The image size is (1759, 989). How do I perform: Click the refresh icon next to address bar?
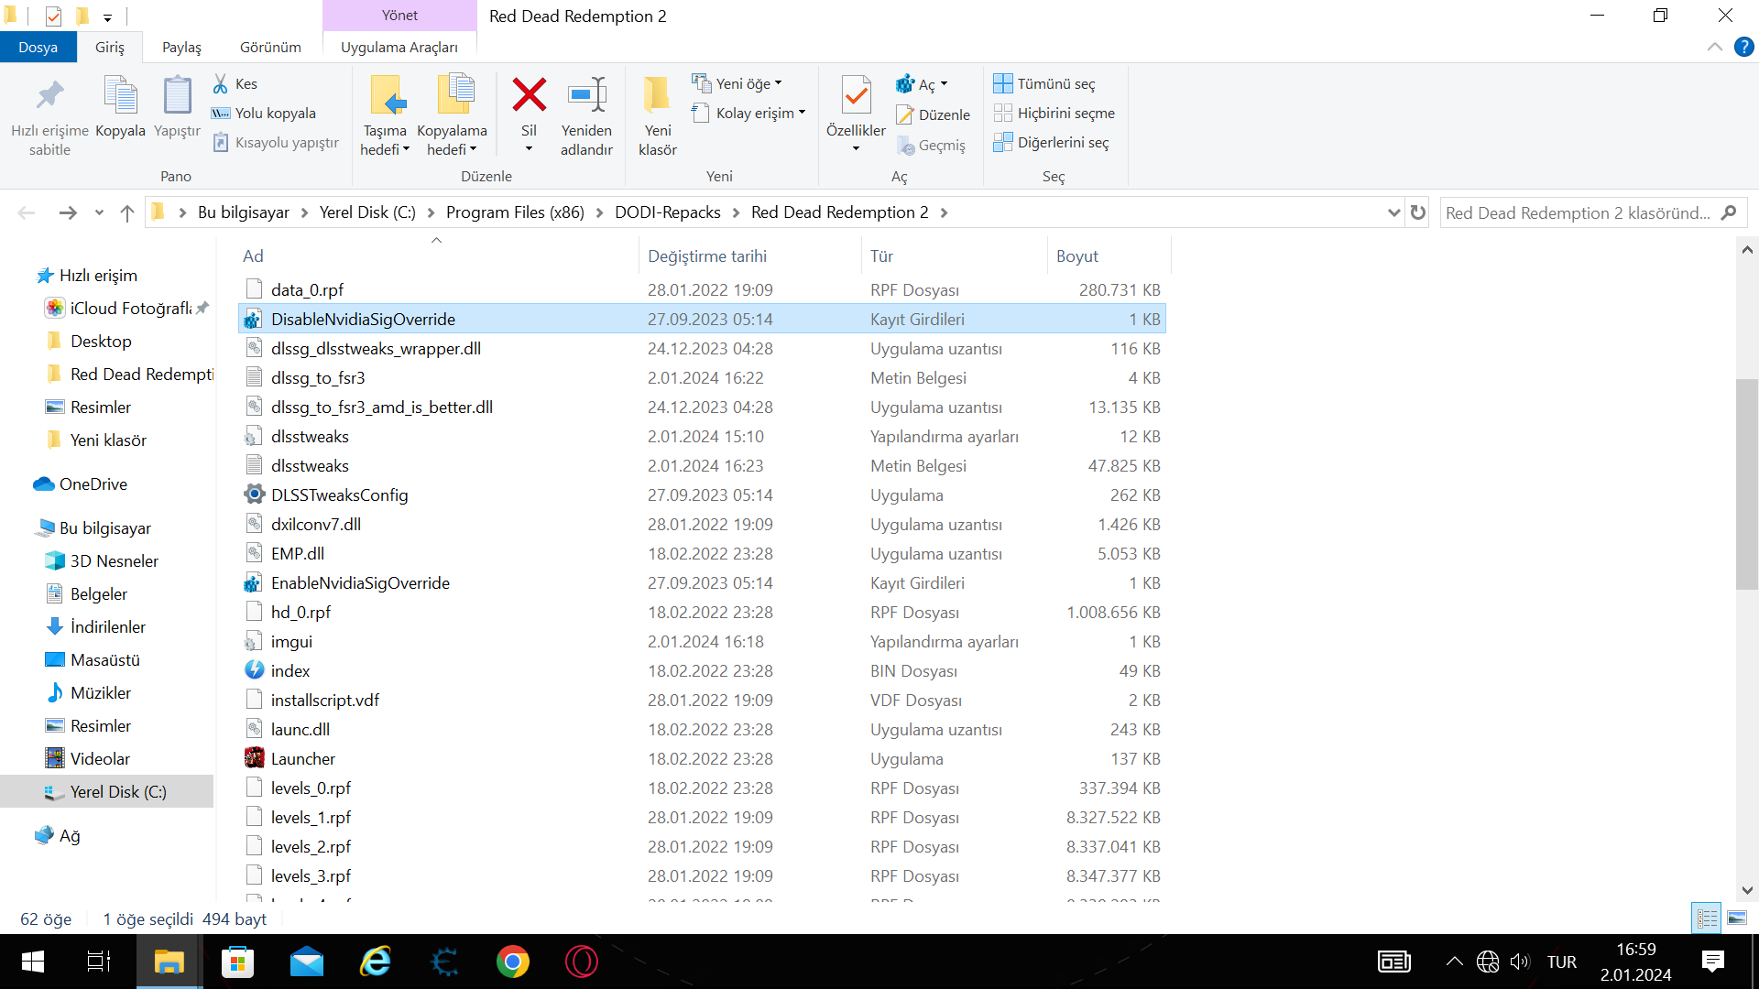click(x=1418, y=212)
